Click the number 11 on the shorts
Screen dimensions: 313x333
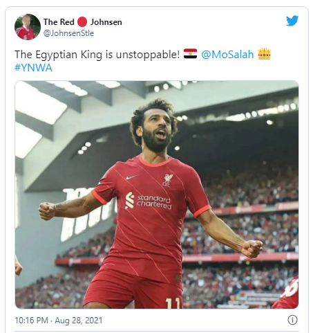(x=173, y=303)
